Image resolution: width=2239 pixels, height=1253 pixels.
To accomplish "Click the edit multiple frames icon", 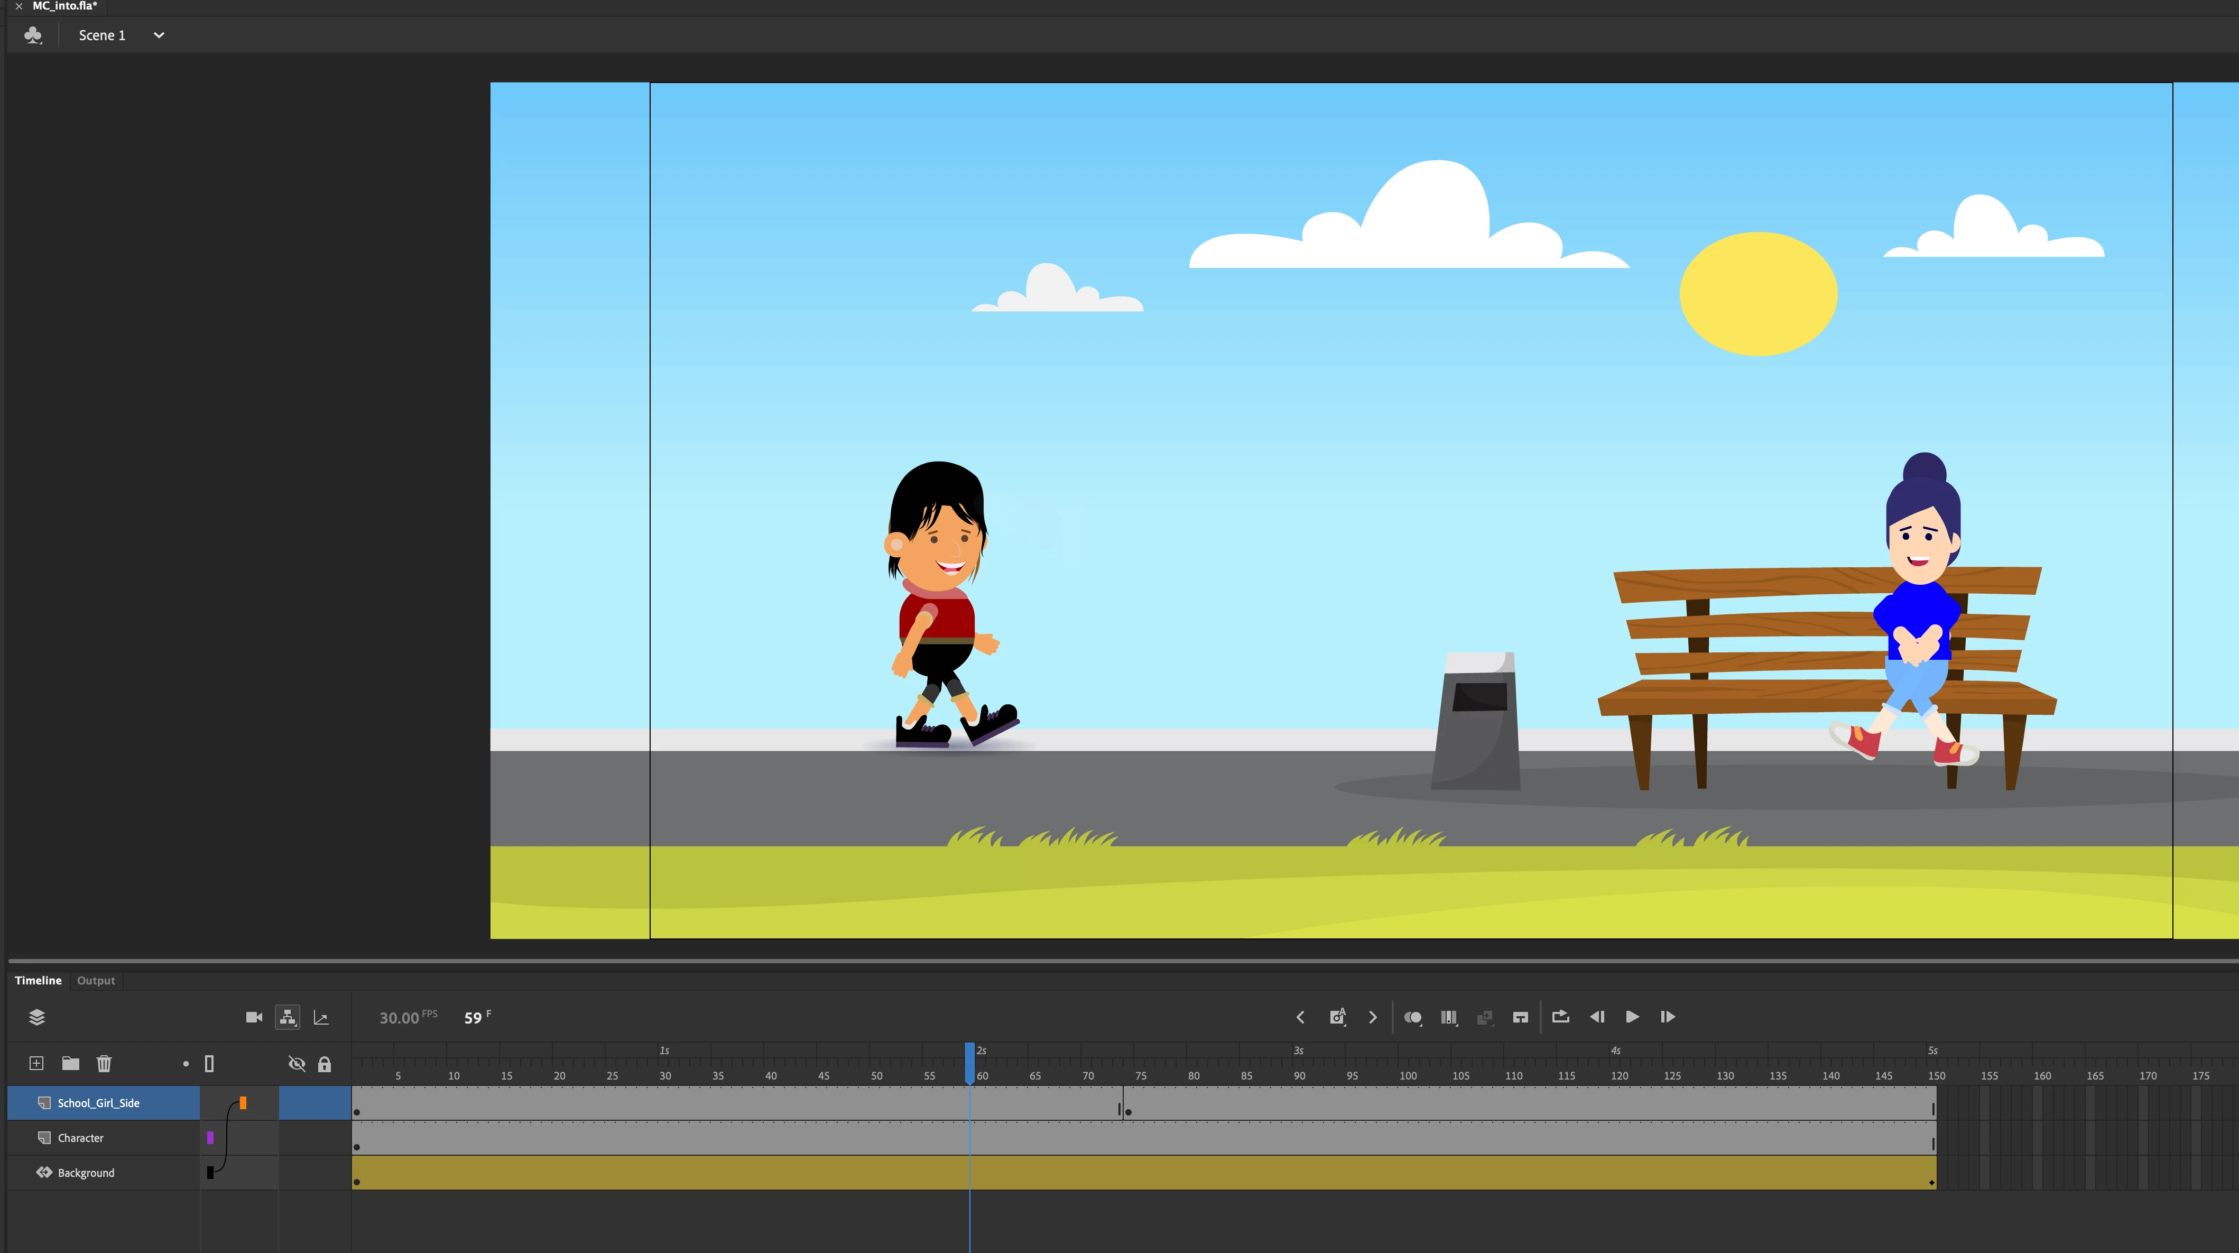I will (1448, 1017).
